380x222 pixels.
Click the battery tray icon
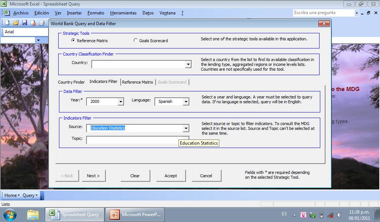click(321, 215)
